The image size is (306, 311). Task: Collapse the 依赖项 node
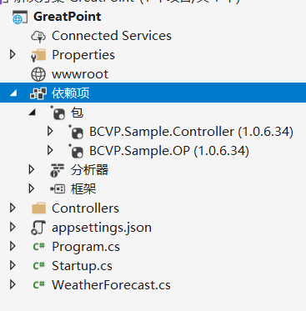coord(13,93)
